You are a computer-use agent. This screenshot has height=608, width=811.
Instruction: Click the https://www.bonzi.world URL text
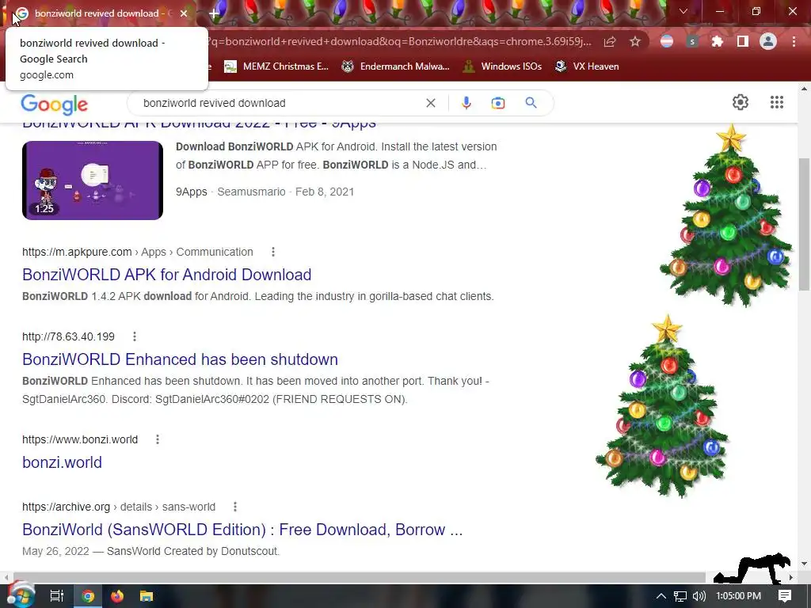(x=80, y=439)
